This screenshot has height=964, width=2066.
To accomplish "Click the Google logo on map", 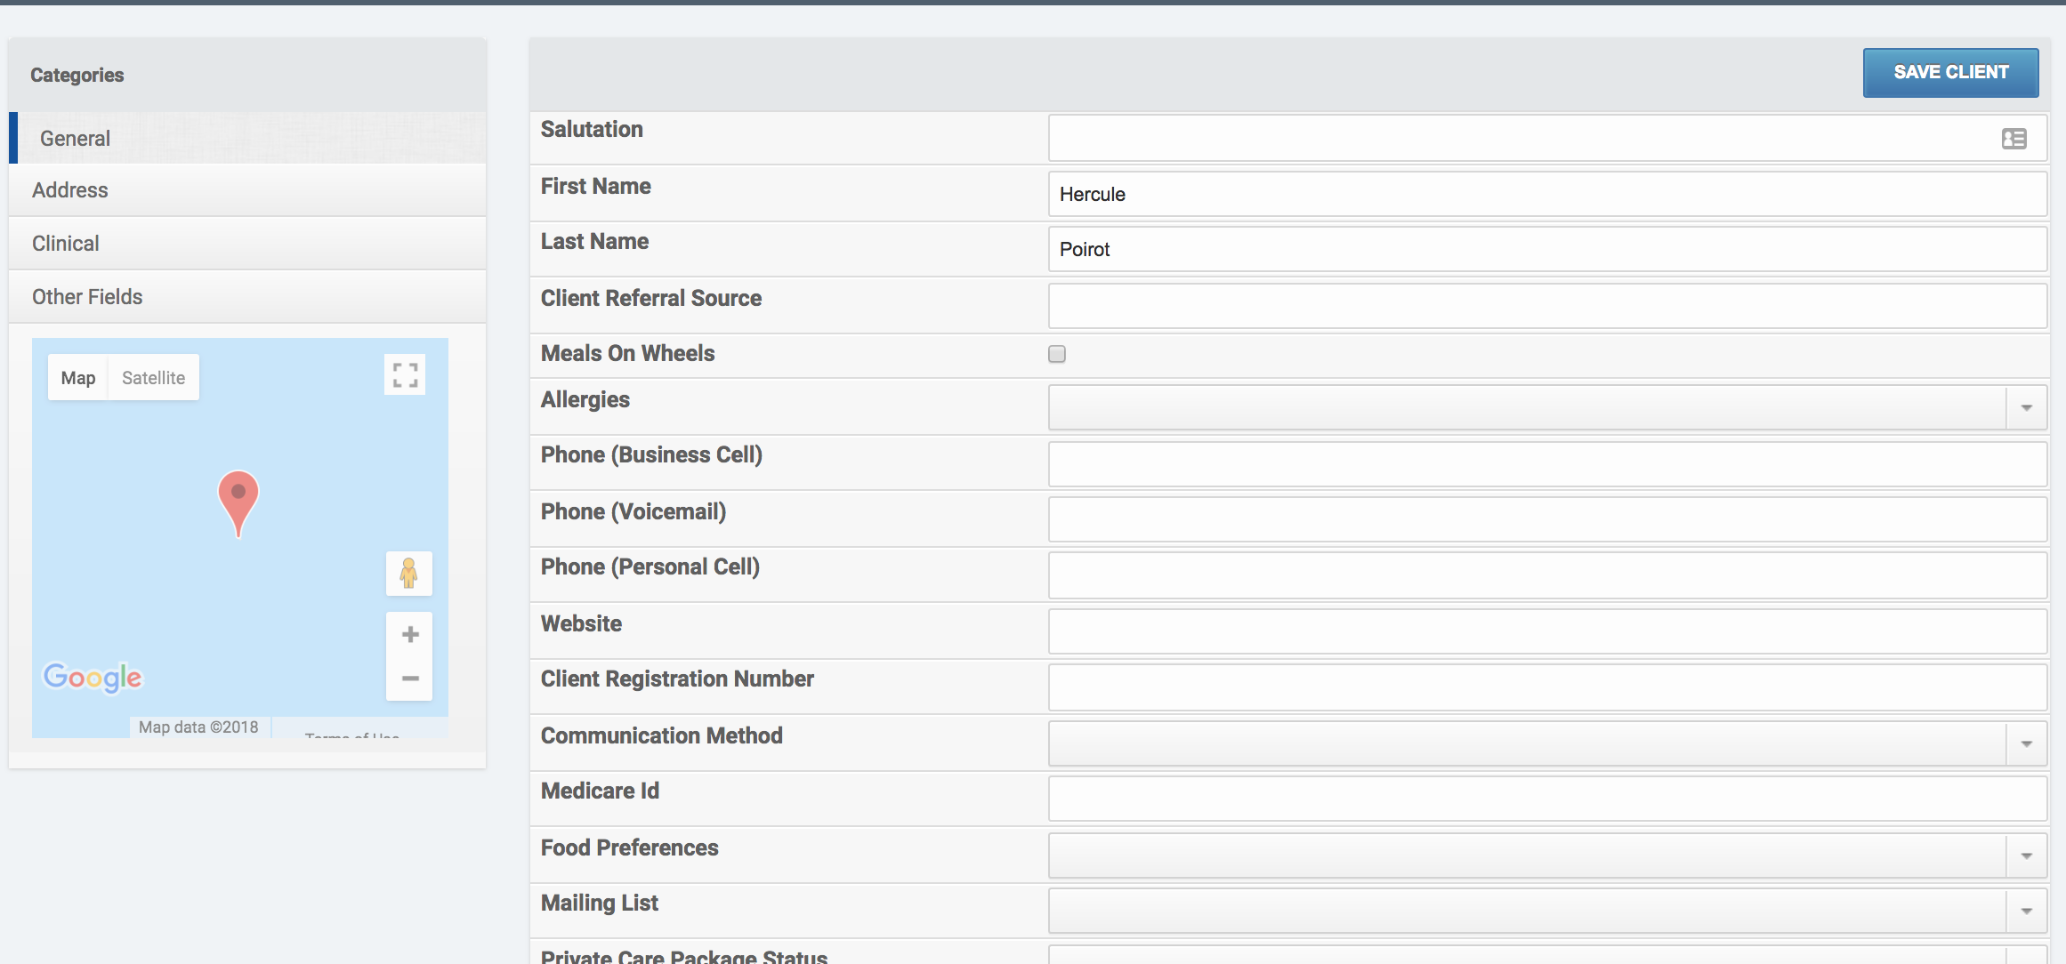I will [x=93, y=678].
